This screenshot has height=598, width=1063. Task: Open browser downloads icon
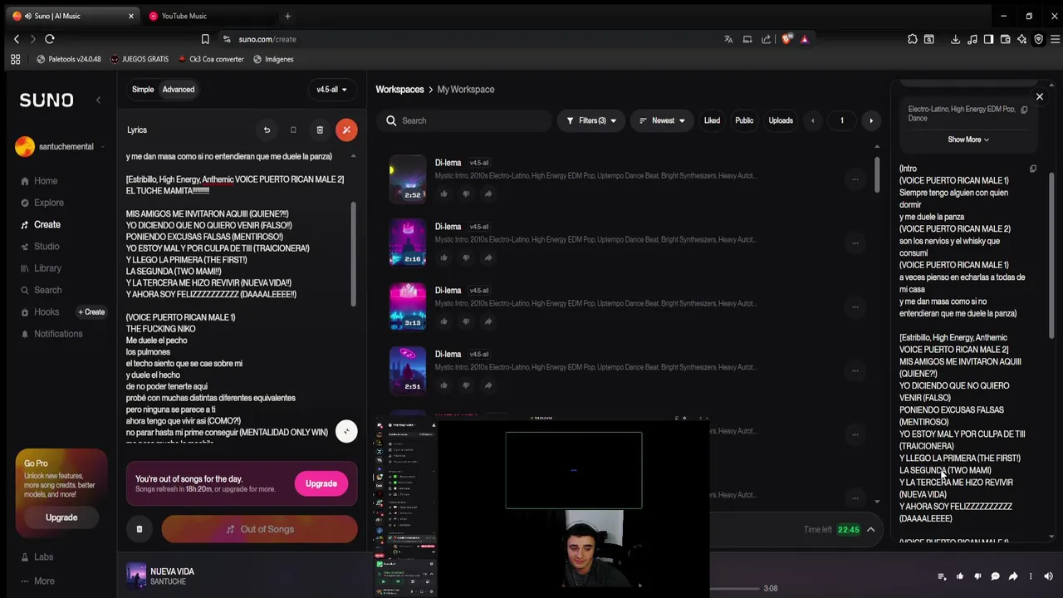(x=955, y=39)
